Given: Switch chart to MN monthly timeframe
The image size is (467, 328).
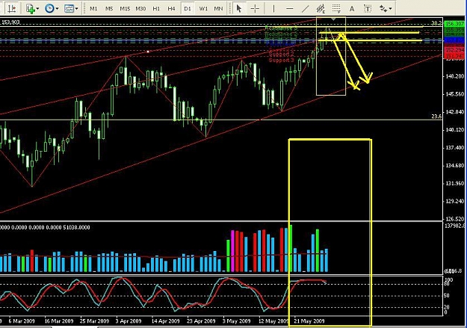Looking at the screenshot, I should [x=218, y=9].
